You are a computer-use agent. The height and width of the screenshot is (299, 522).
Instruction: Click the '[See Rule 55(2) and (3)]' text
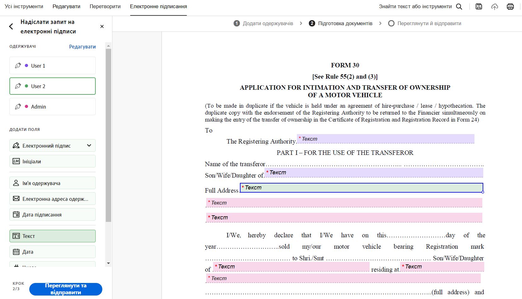coord(345,76)
